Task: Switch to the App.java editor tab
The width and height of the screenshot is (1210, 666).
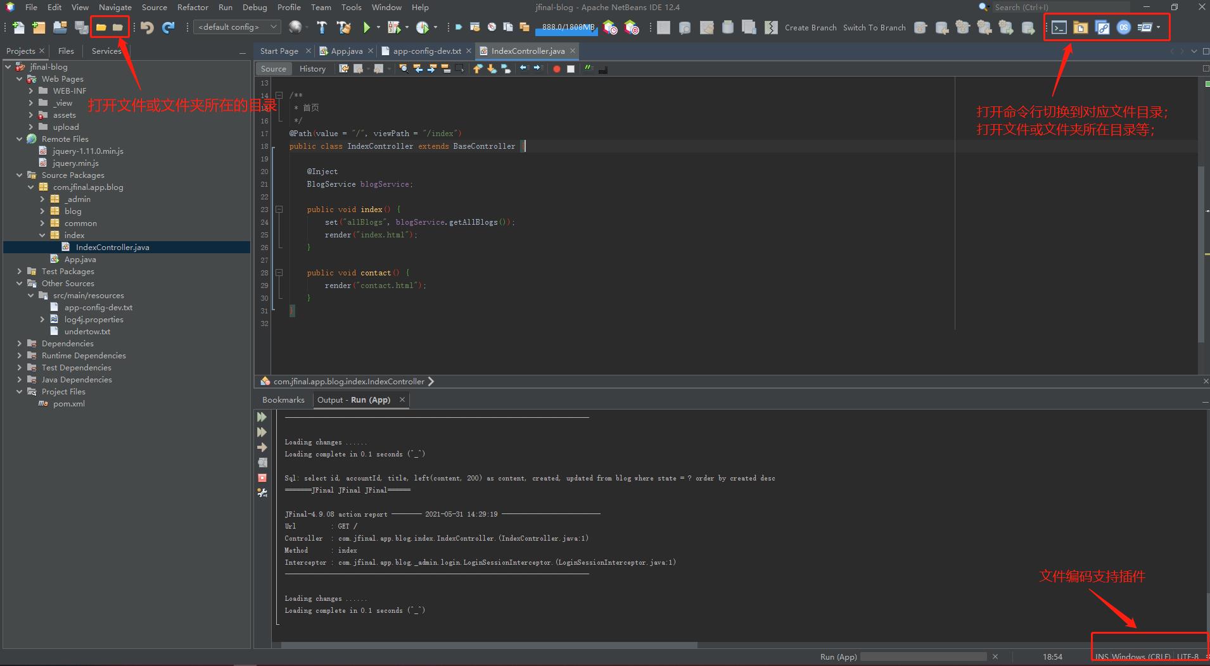Action: (x=347, y=51)
